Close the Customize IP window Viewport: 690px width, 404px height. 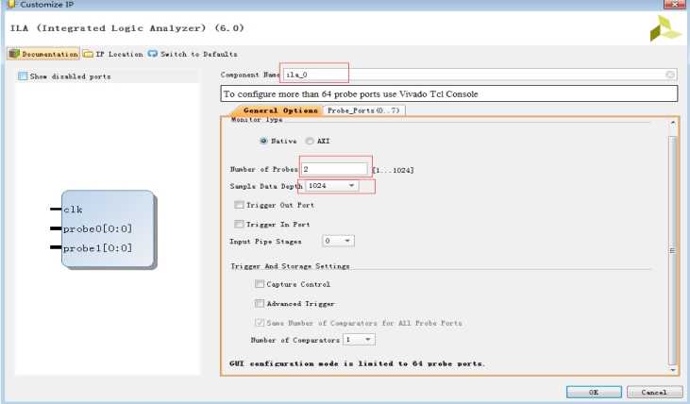coord(674,4)
